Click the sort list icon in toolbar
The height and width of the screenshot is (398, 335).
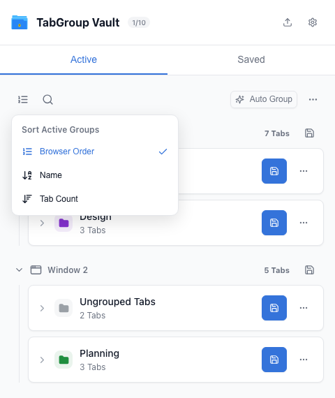tap(23, 99)
